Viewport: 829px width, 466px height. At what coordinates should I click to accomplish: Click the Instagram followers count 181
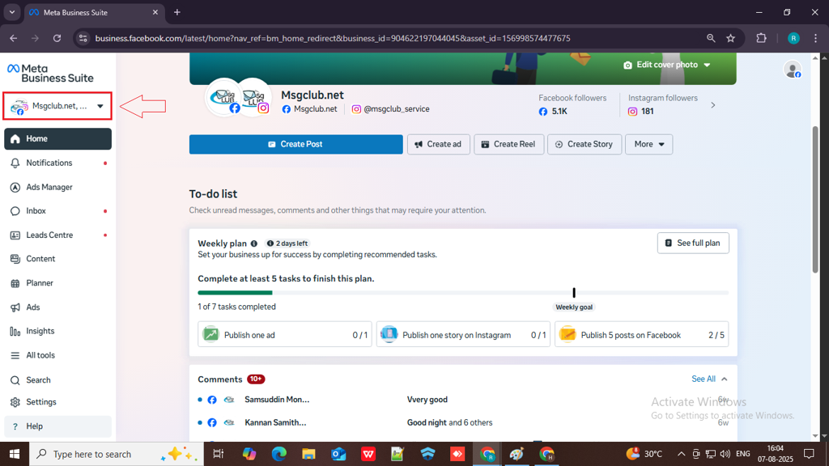pyautogui.click(x=641, y=112)
